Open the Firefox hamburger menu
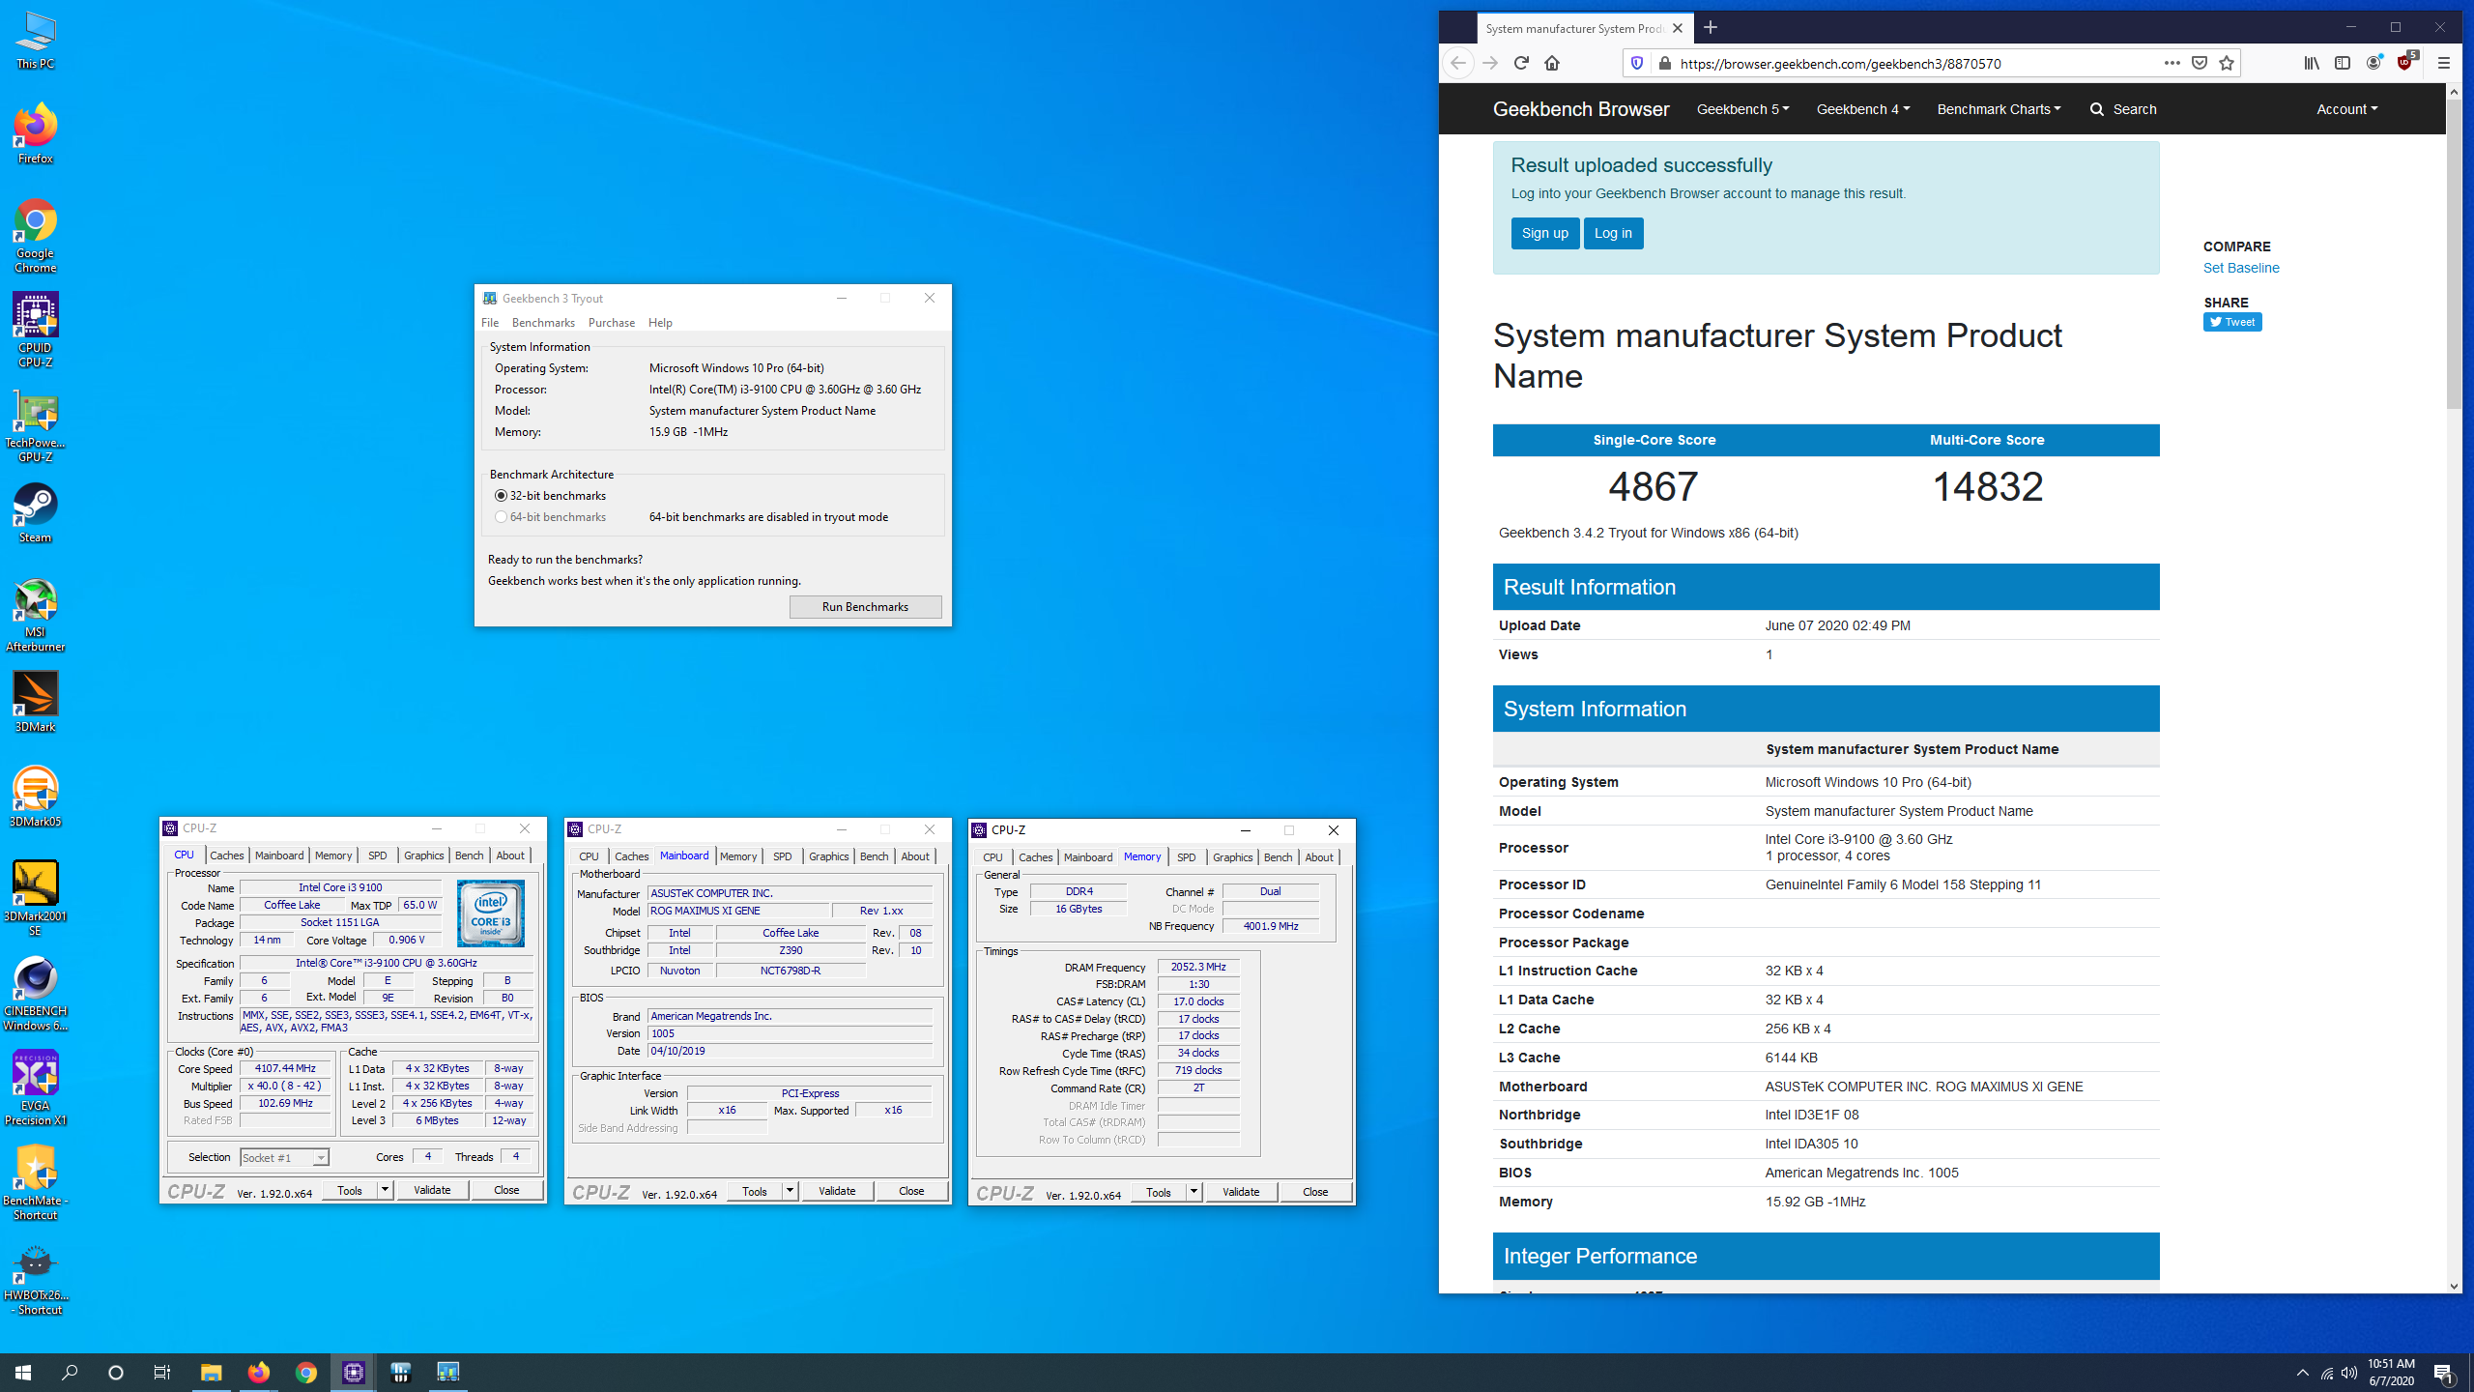 click(x=2444, y=63)
